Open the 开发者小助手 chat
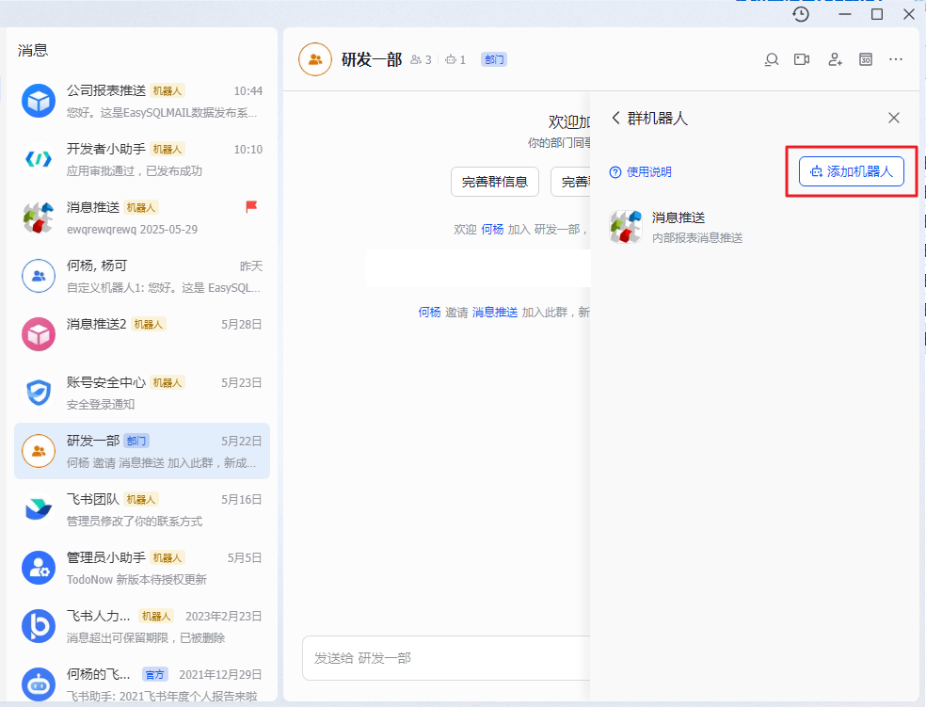The width and height of the screenshot is (926, 708). [x=142, y=158]
